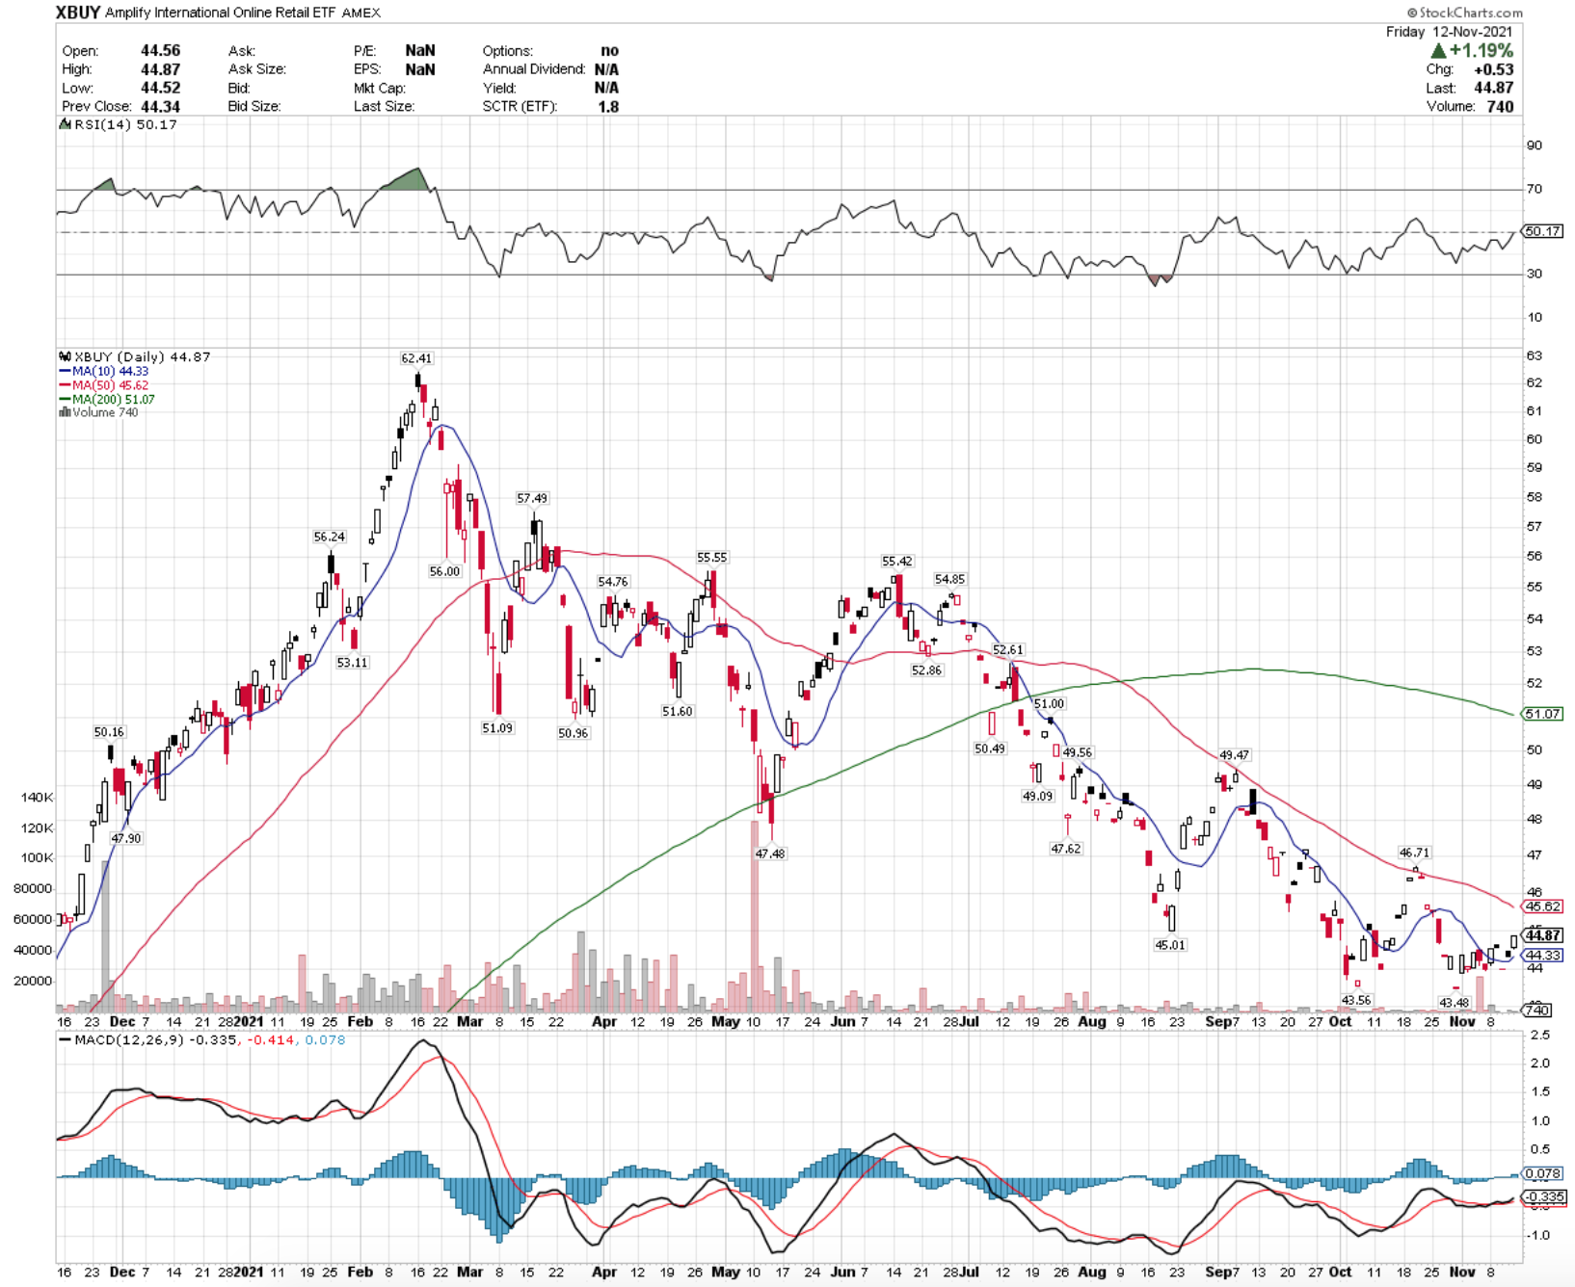Click the candlestick icon beside XBUY (Daily)

66,356
